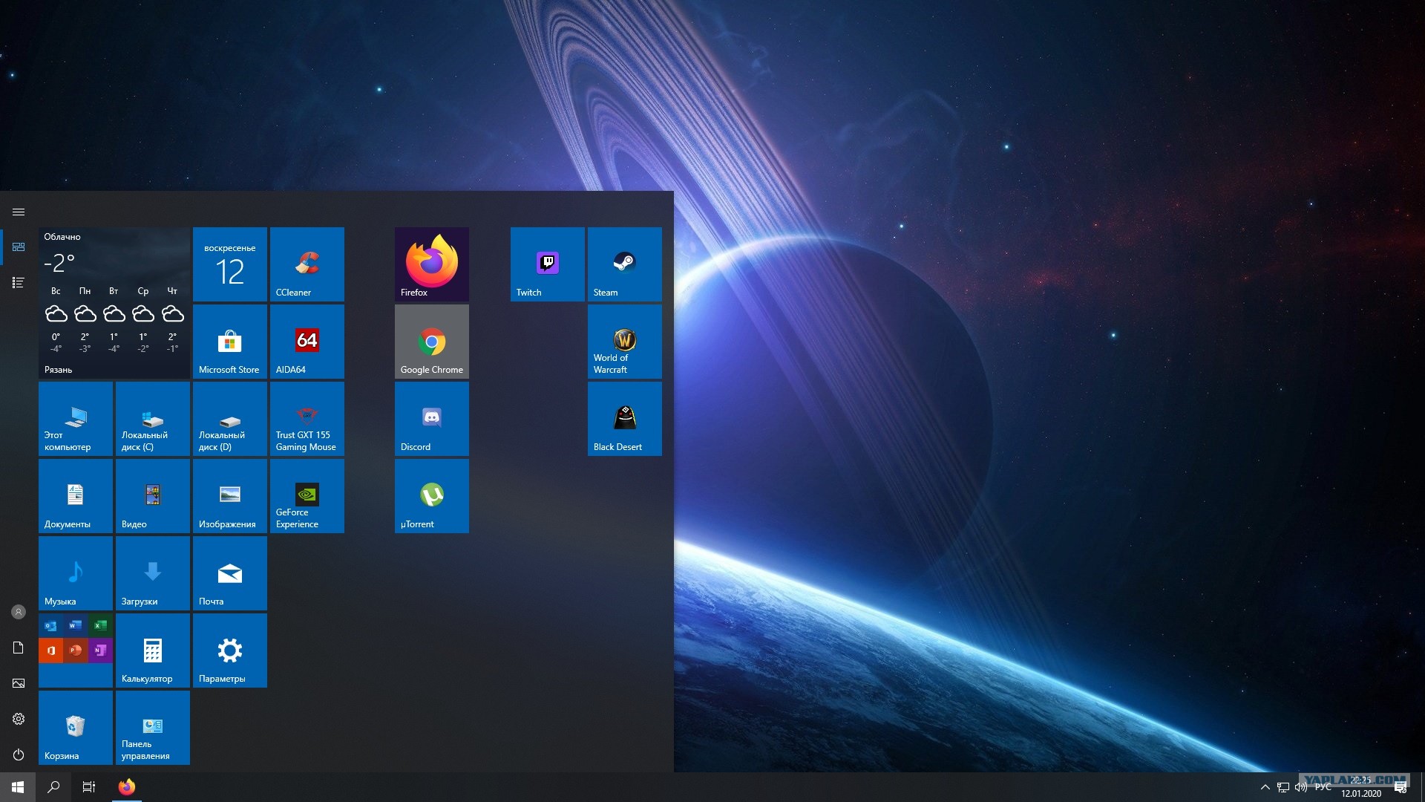1425x802 pixels.
Task: Launch Black Desert tile
Action: 625,419
